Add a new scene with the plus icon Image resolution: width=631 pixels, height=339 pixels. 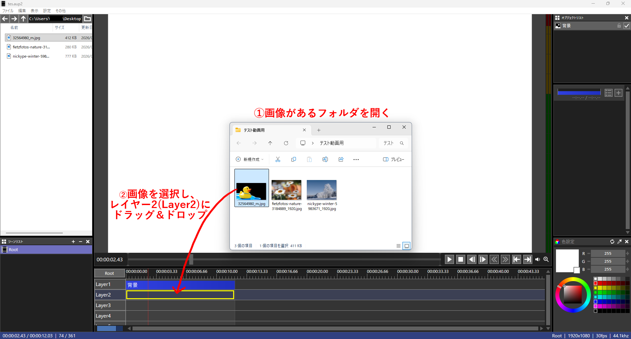click(x=73, y=242)
